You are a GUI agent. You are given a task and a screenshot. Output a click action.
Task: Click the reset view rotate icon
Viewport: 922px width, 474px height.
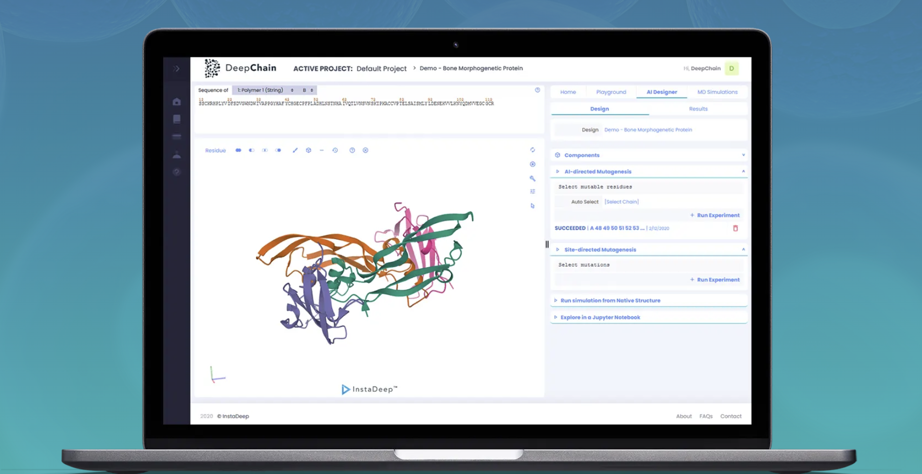tap(532, 150)
